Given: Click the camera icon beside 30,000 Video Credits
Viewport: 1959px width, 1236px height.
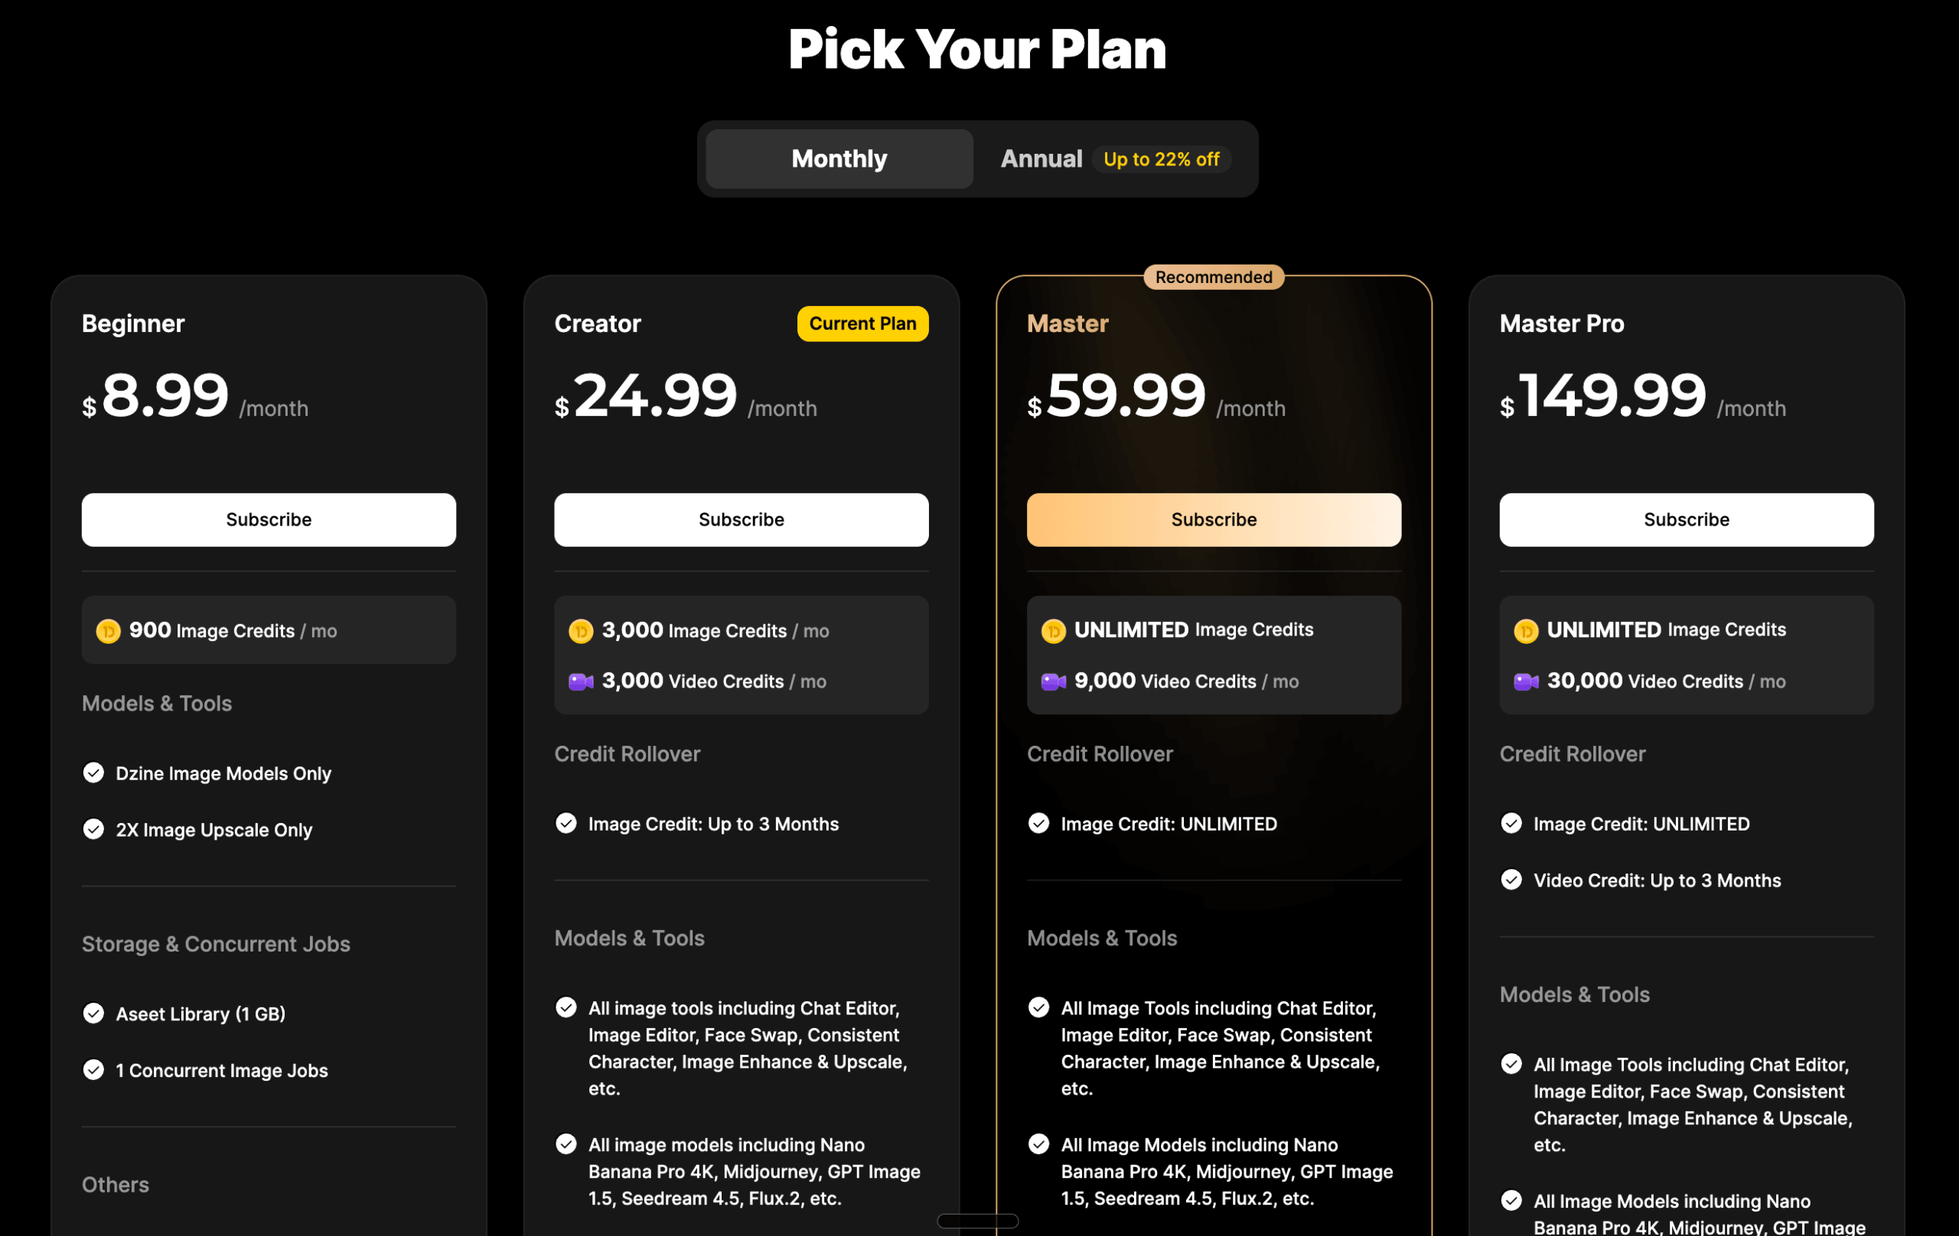Looking at the screenshot, I should pos(1525,681).
